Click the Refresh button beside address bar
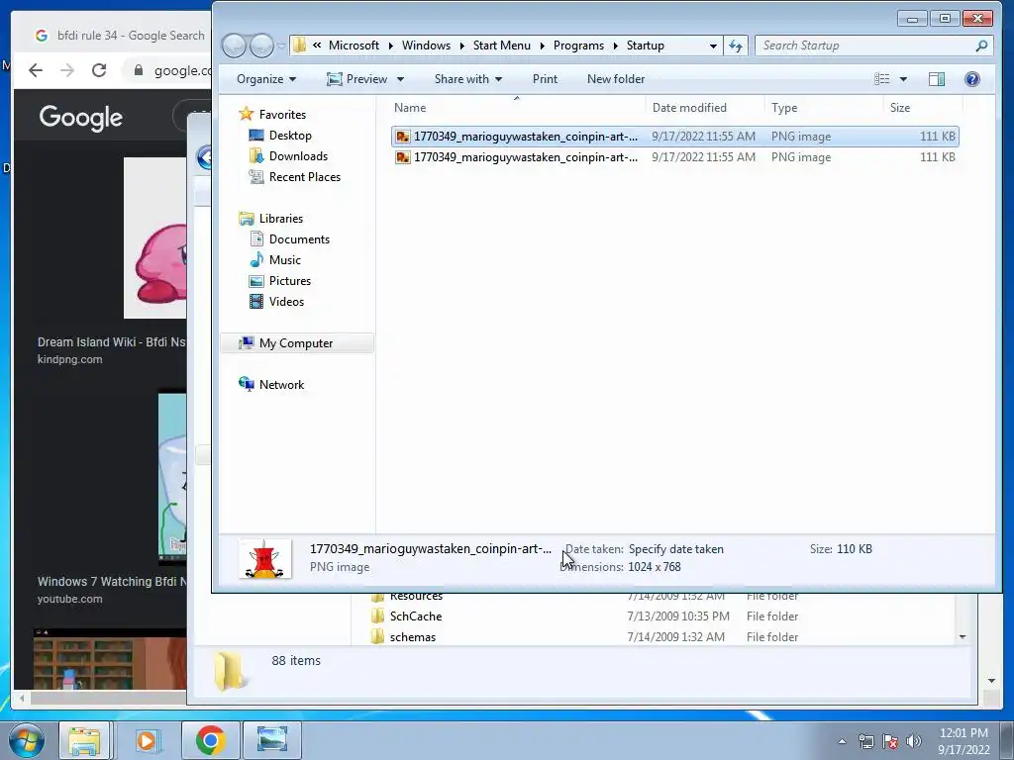1014x760 pixels. (736, 46)
